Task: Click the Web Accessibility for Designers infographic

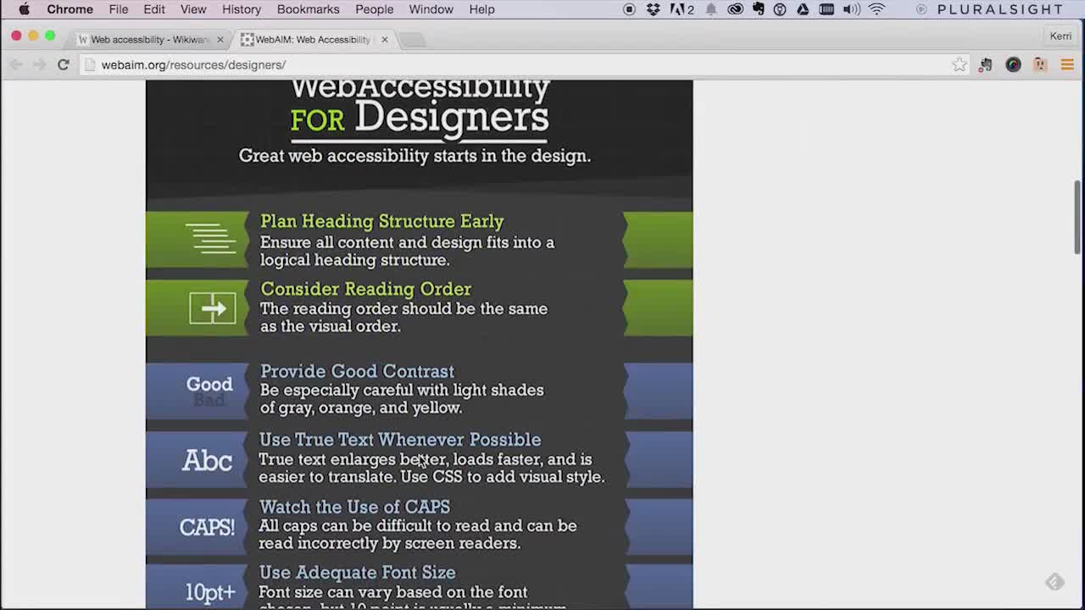Action: tap(419, 339)
